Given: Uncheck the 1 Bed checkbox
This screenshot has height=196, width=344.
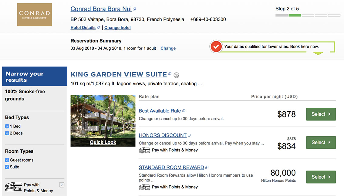Looking at the screenshot, I should pyautogui.click(x=7, y=126).
